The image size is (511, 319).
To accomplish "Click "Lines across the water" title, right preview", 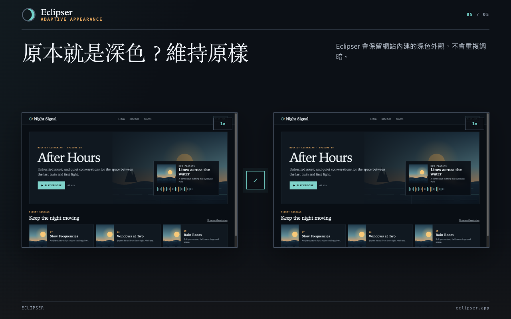I will [x=446, y=172].
